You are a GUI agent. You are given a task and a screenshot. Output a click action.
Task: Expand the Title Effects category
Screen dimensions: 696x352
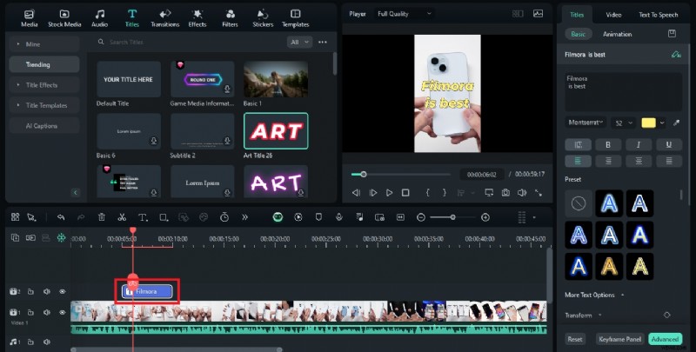point(42,85)
